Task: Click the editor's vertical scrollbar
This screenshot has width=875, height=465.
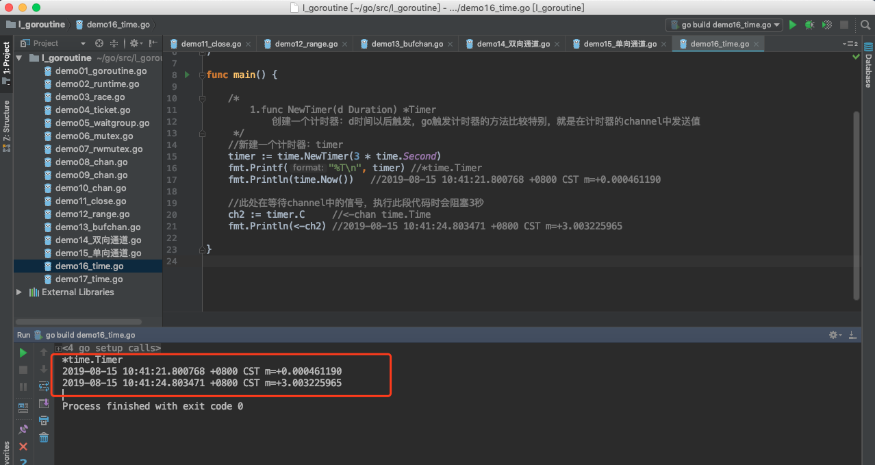Action: click(x=856, y=205)
